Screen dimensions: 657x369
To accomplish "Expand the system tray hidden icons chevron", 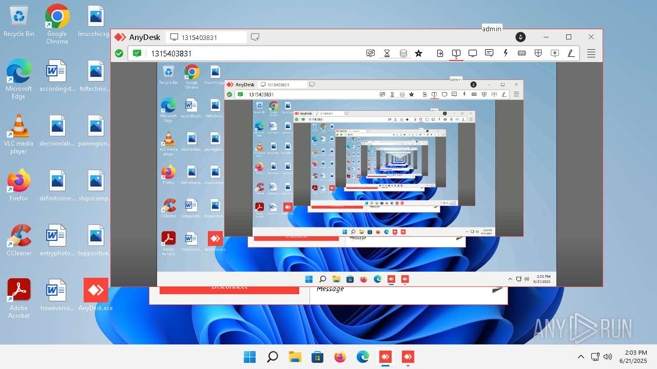I will coord(581,357).
